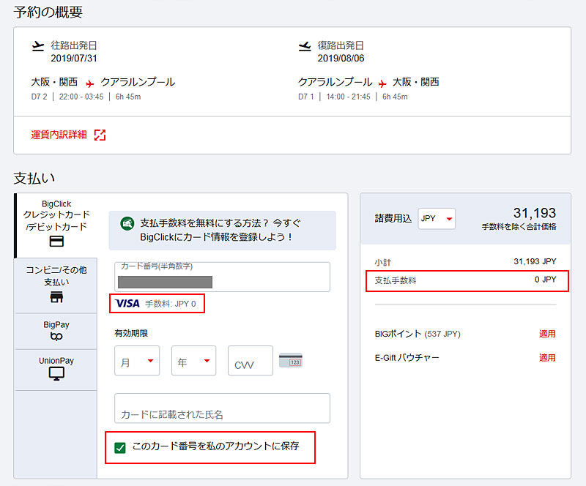
Task: Click the VISA card logo
Action: pyautogui.click(x=127, y=303)
